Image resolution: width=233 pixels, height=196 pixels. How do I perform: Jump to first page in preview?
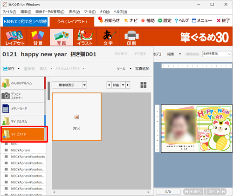[186, 191]
